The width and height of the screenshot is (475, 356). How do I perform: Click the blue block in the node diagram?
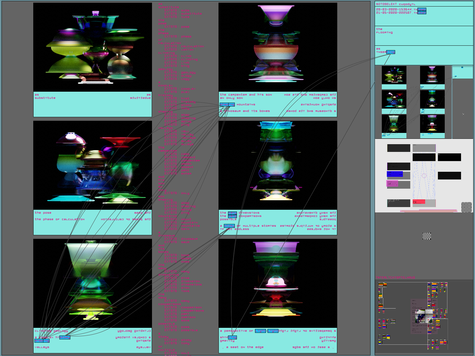click(395, 174)
